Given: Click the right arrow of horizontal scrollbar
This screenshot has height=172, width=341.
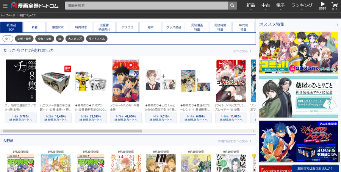Looking at the screenshot, I should (254, 131).
